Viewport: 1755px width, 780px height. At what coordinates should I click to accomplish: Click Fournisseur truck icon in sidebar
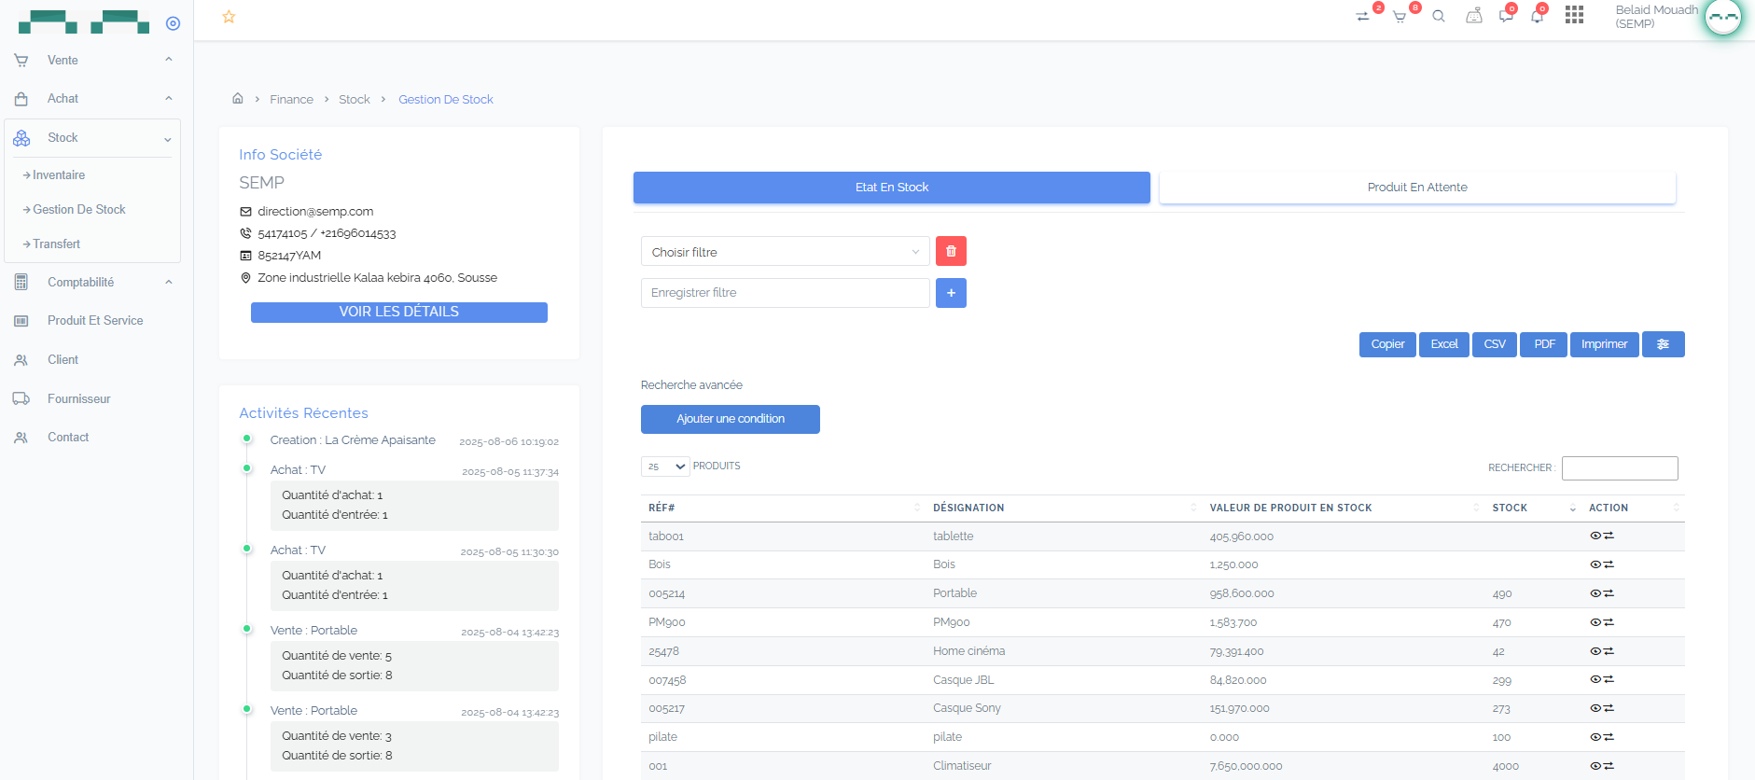[21, 398]
